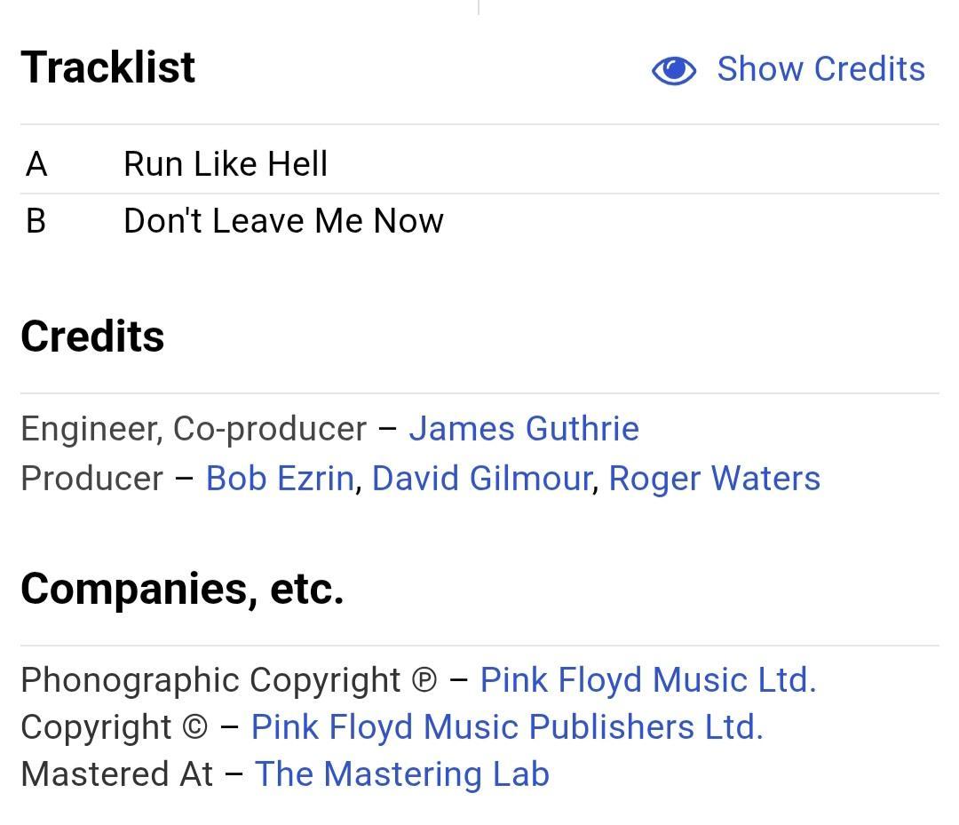Go to Roger Waters link
This screenshot has width=959, height=825.
point(714,479)
